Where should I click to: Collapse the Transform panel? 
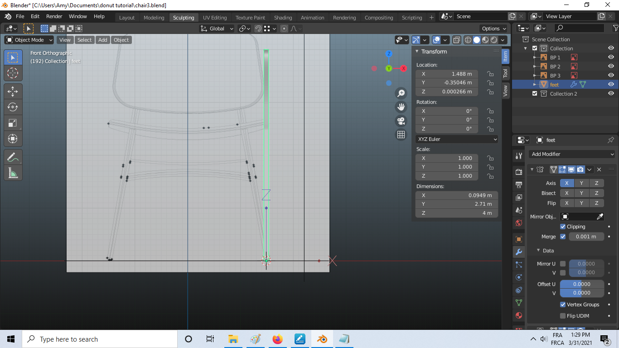coord(417,52)
